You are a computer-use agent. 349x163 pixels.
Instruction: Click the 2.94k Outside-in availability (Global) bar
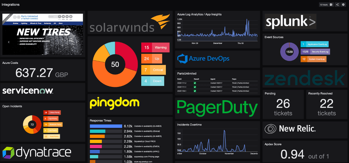106,131
